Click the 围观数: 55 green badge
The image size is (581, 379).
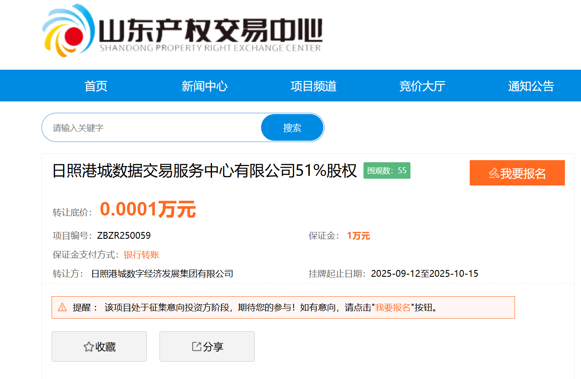pos(387,171)
